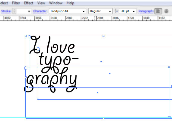The height and width of the screenshot is (125, 172).
Task: Click the Stroke panel link
Action: pyautogui.click(x=6, y=11)
